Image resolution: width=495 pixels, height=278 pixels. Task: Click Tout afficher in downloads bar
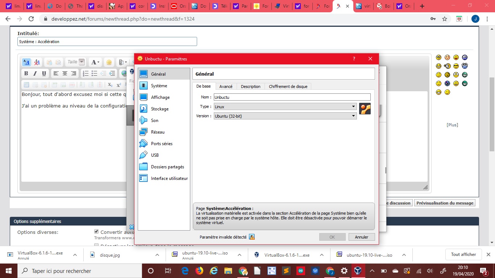463,254
